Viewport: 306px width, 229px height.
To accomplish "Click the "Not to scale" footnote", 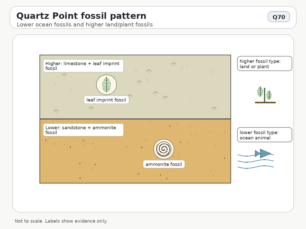I will coord(61,221).
